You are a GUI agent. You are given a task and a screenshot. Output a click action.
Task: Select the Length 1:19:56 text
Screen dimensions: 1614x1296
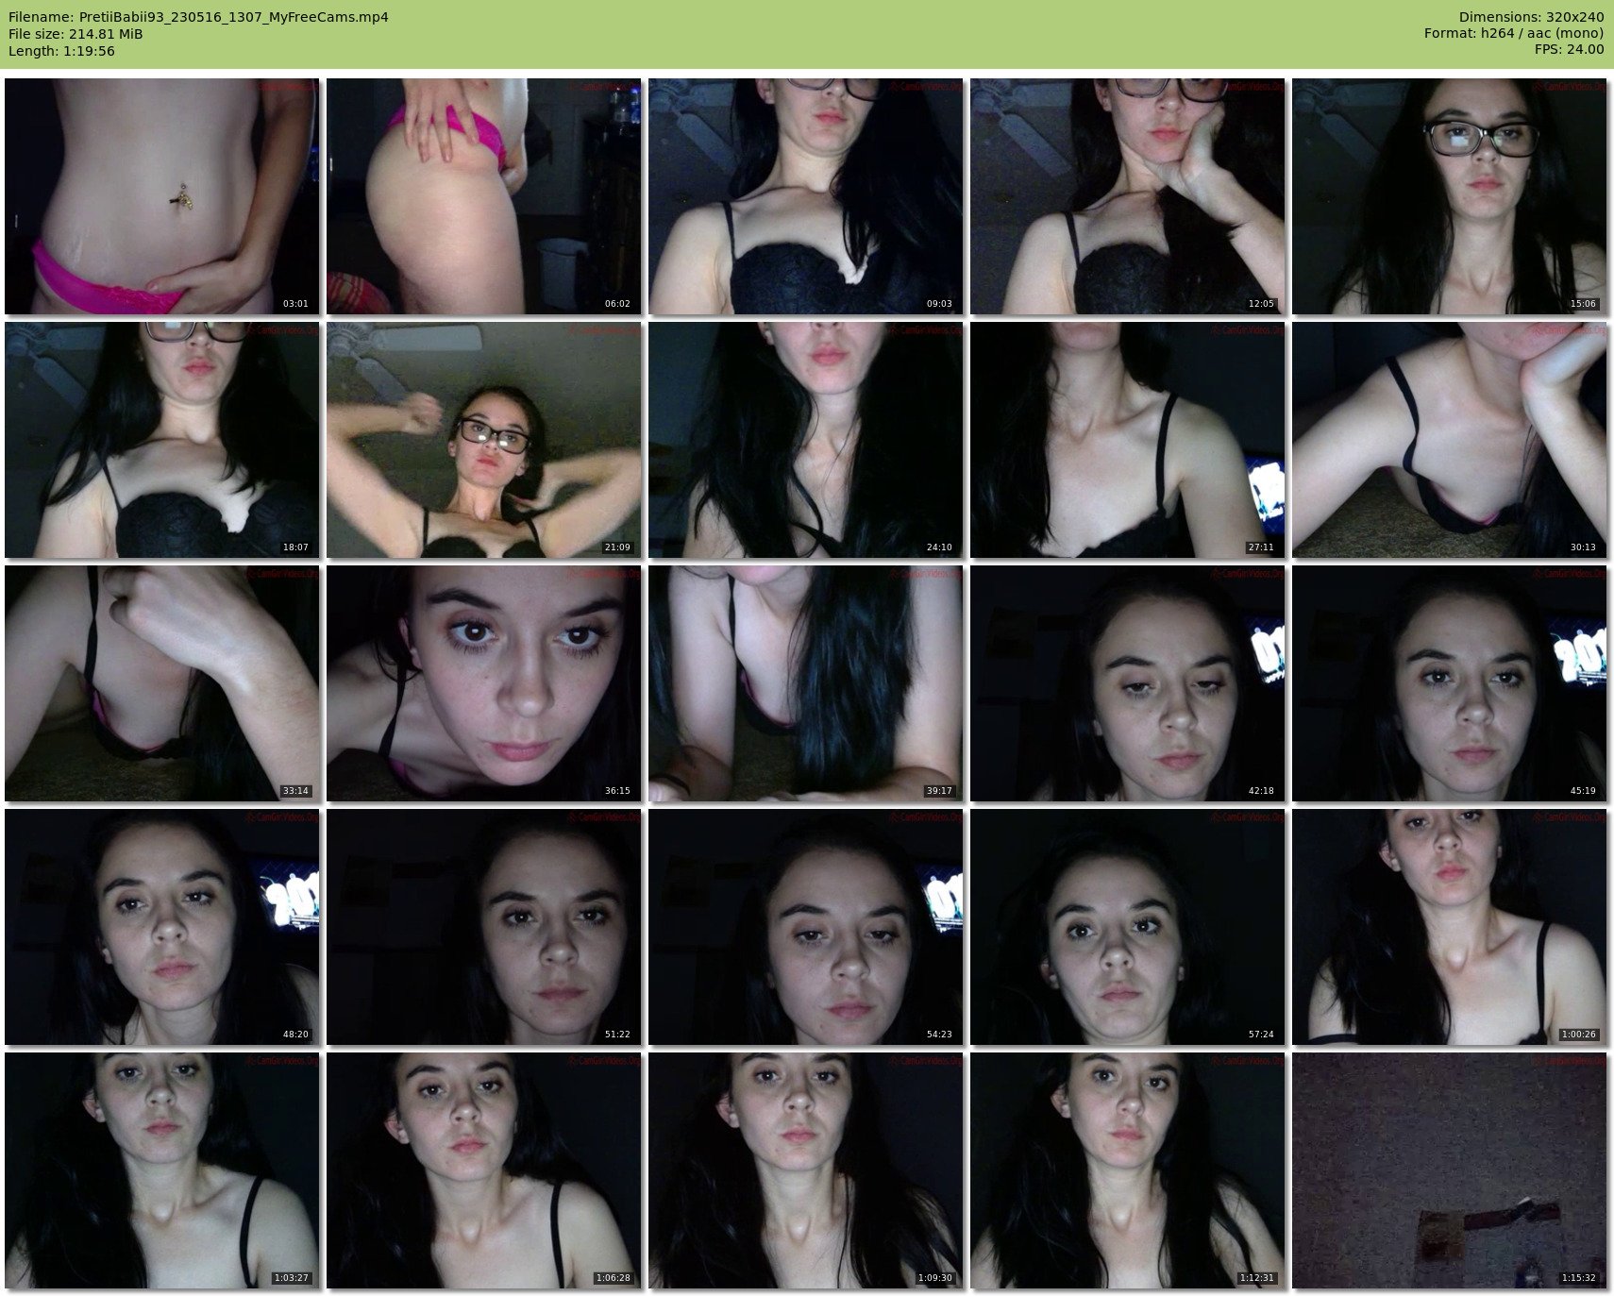click(61, 51)
